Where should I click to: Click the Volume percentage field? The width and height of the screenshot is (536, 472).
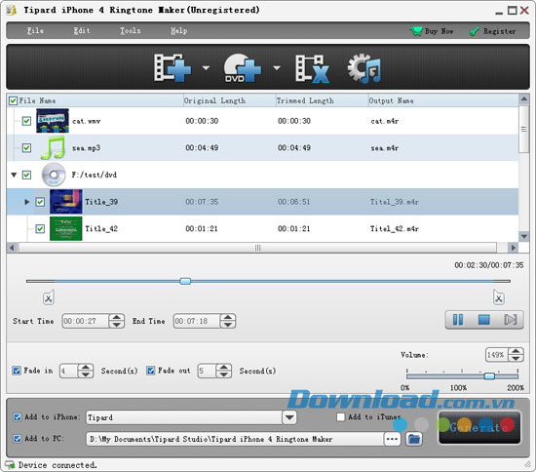point(497,355)
